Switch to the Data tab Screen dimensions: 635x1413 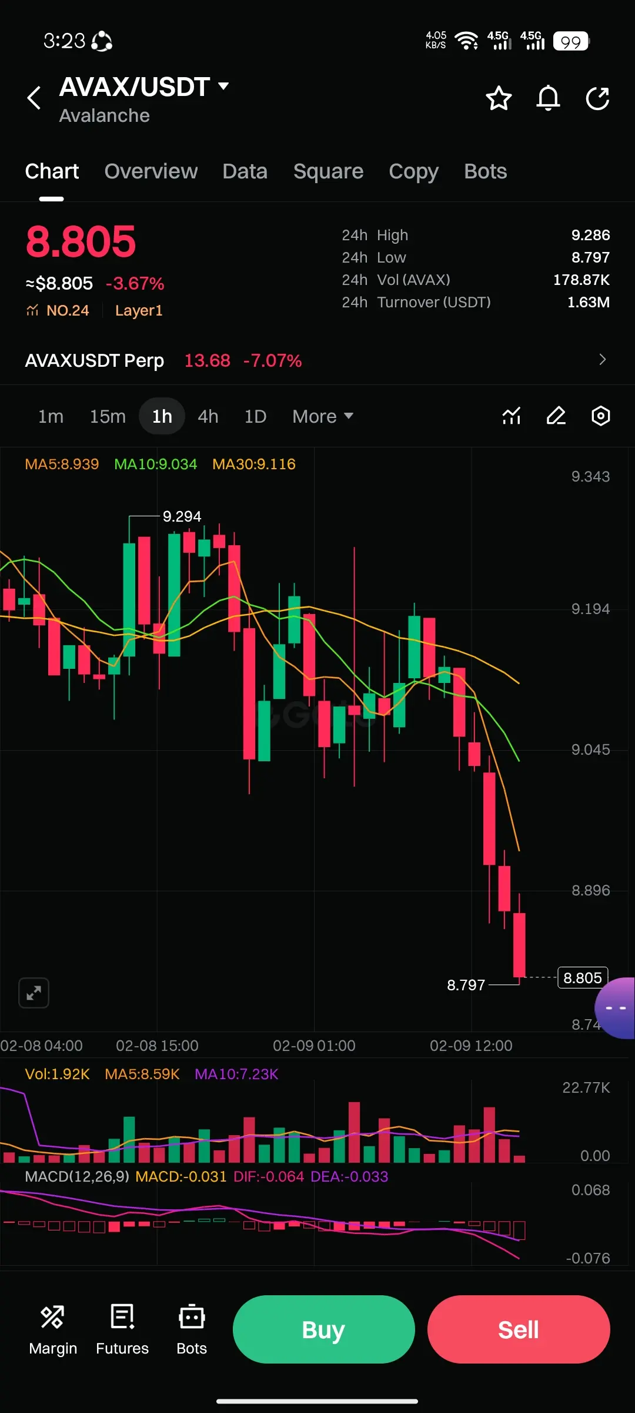245,171
